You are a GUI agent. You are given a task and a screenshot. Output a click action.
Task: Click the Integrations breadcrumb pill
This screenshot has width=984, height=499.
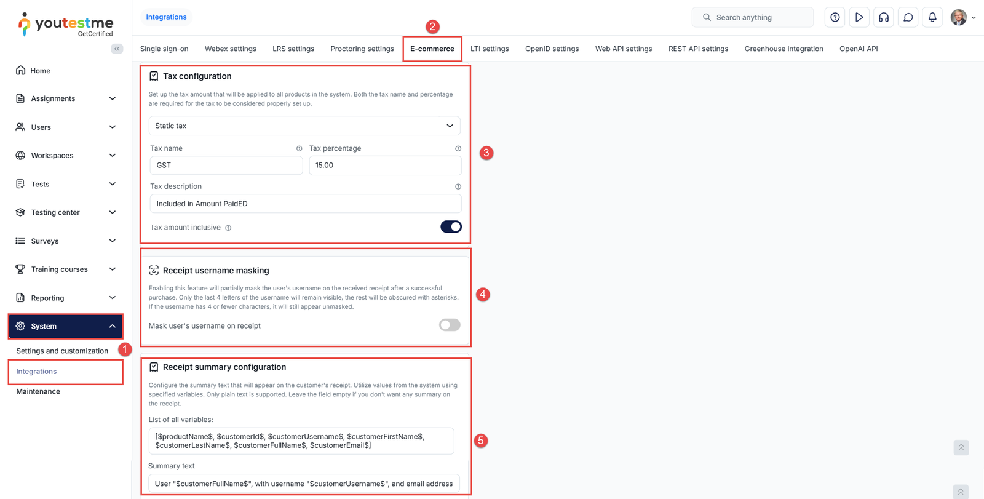166,17
